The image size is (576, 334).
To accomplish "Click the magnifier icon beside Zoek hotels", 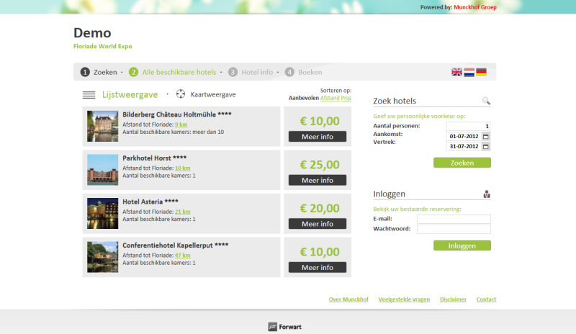I will (x=486, y=101).
